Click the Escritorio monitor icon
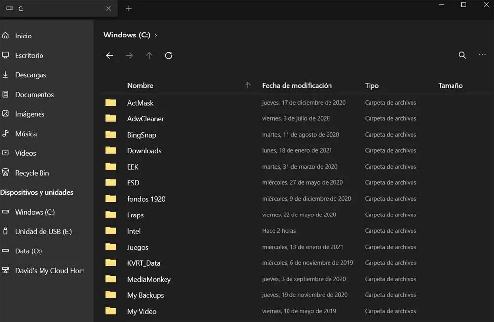This screenshot has height=322, width=494. (5, 55)
